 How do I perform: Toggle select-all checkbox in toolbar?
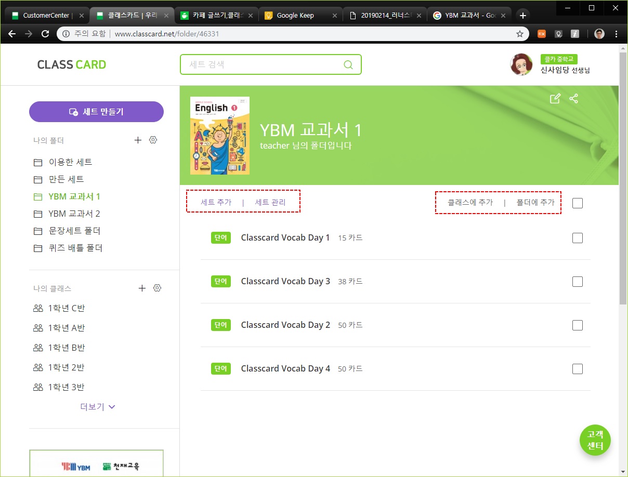coord(577,203)
